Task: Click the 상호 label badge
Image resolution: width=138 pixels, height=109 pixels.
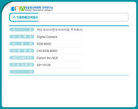Action: (x=22, y=30)
